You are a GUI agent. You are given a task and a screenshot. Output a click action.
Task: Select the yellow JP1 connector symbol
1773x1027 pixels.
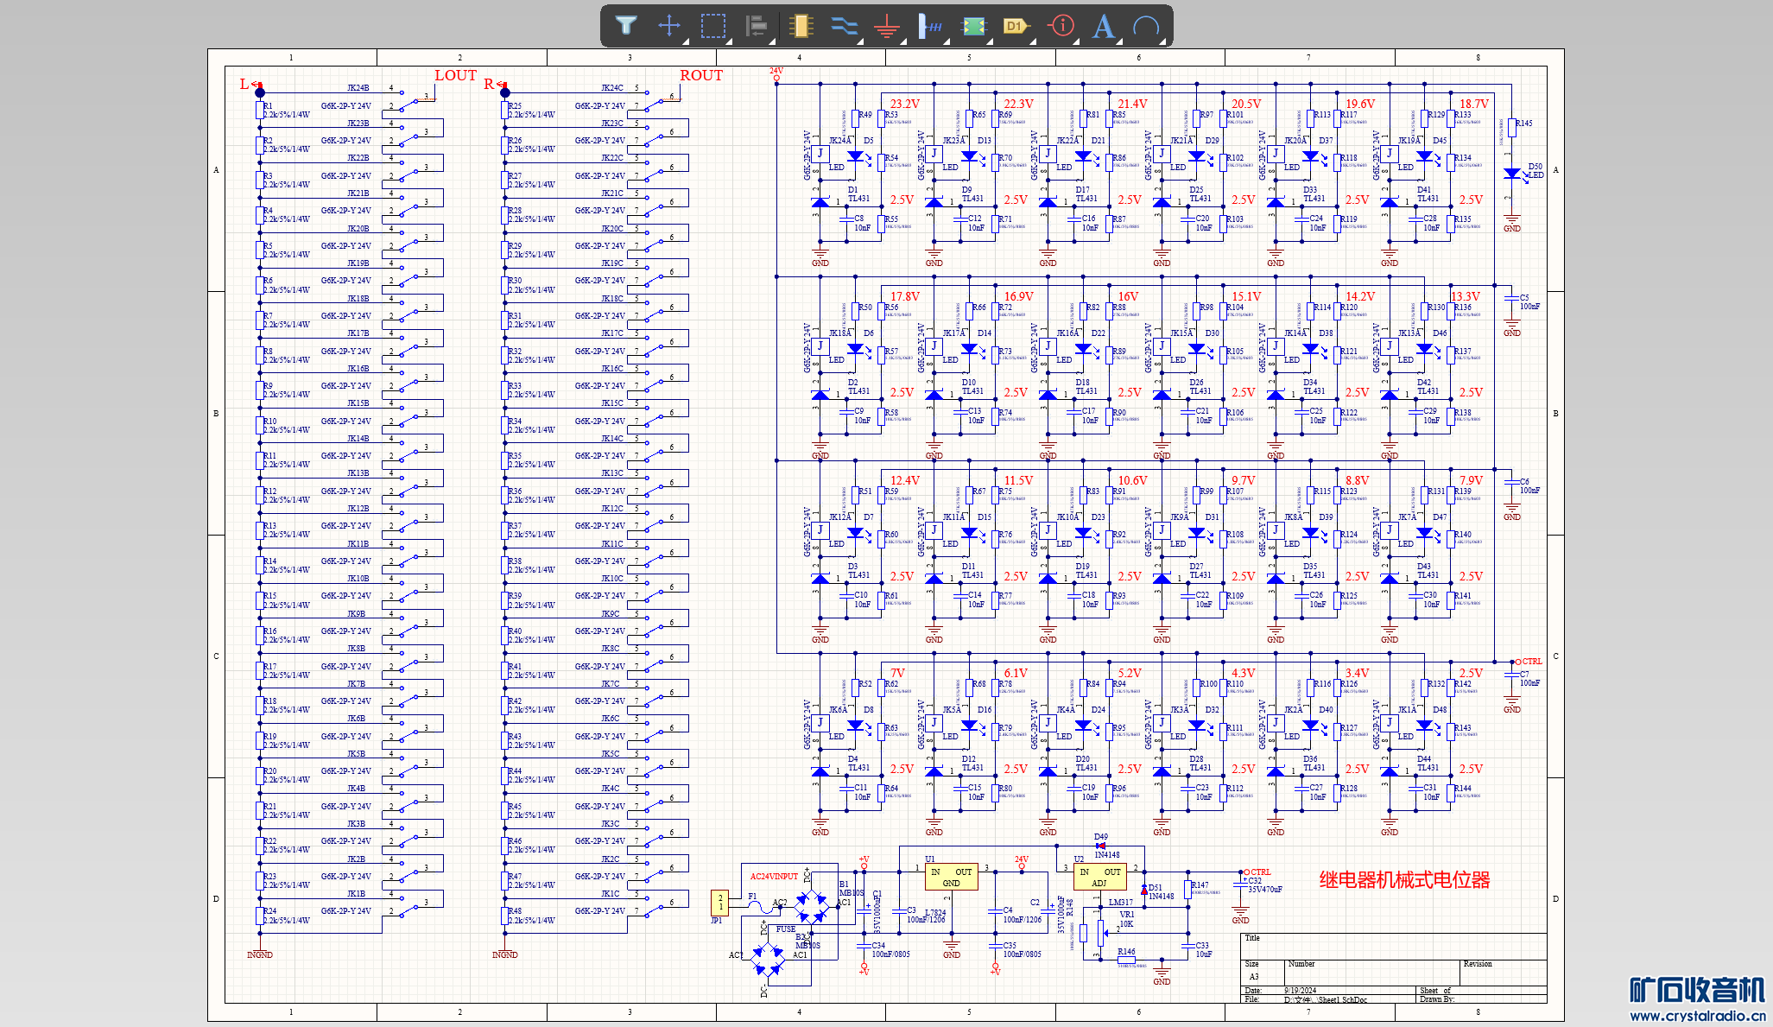pos(719,903)
